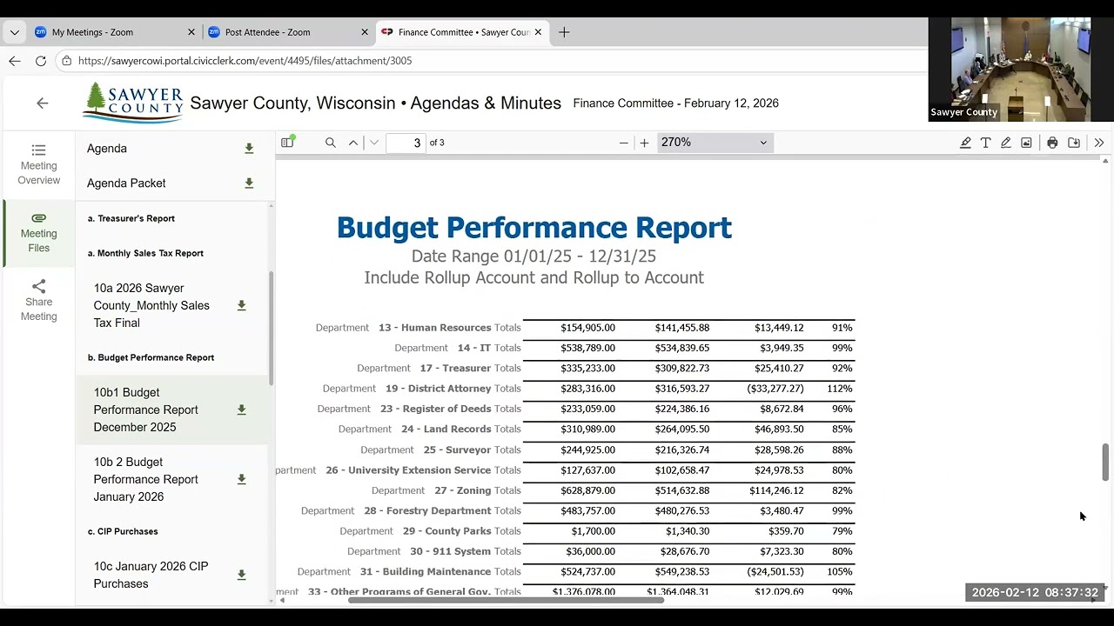Click the PDF horizontal scrollbar thumb

[505, 600]
